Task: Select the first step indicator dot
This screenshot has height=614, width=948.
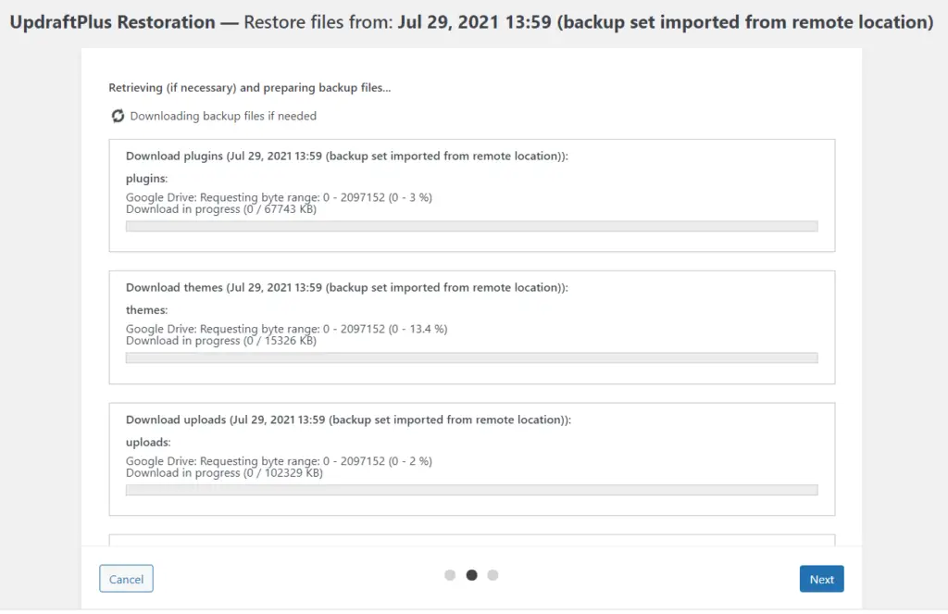Action: (450, 575)
